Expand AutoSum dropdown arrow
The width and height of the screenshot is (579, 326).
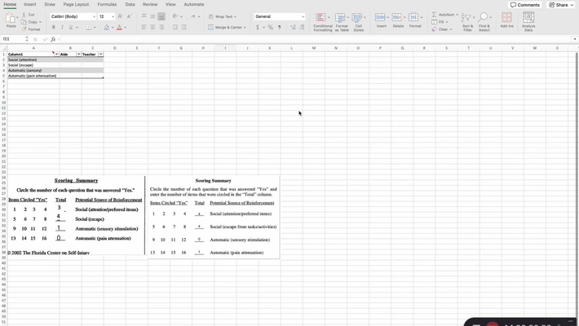click(x=457, y=15)
